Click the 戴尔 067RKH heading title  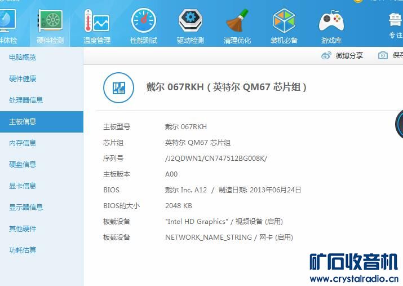[x=226, y=87]
